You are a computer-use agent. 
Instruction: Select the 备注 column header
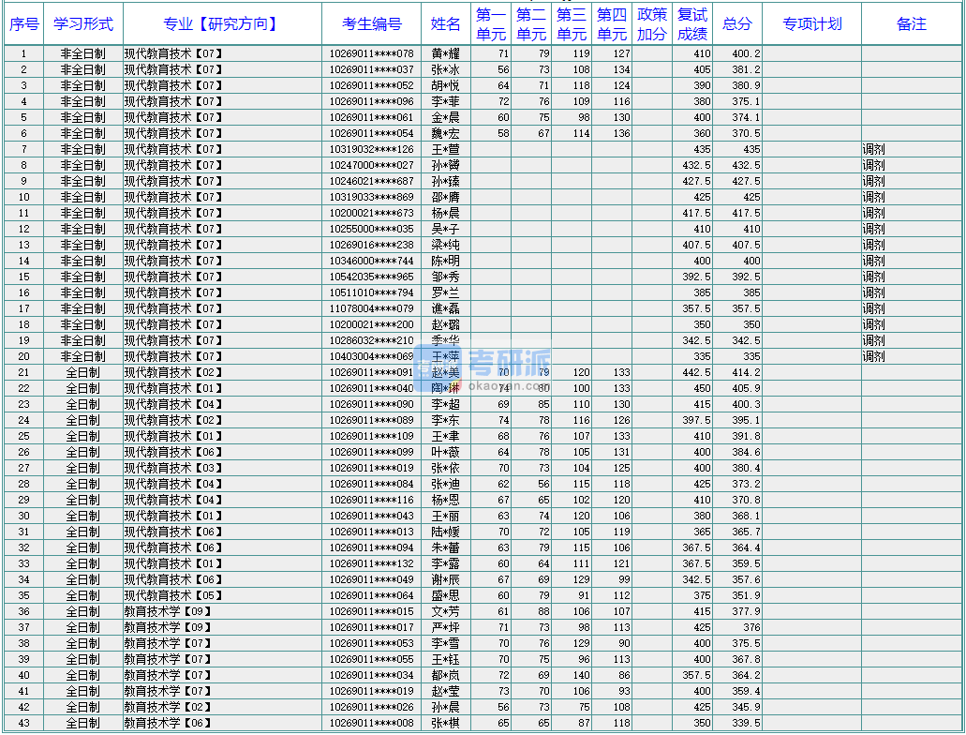(911, 24)
